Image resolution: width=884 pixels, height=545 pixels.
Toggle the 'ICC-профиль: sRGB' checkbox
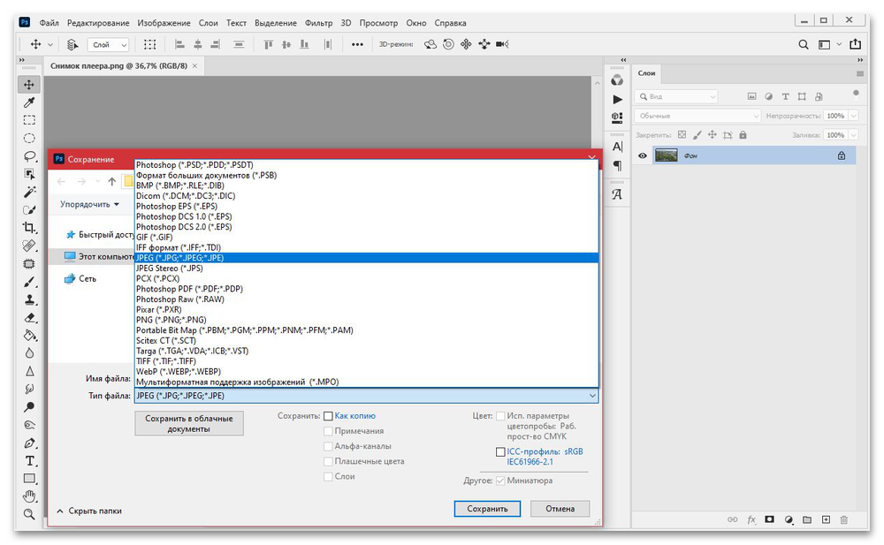(500, 452)
